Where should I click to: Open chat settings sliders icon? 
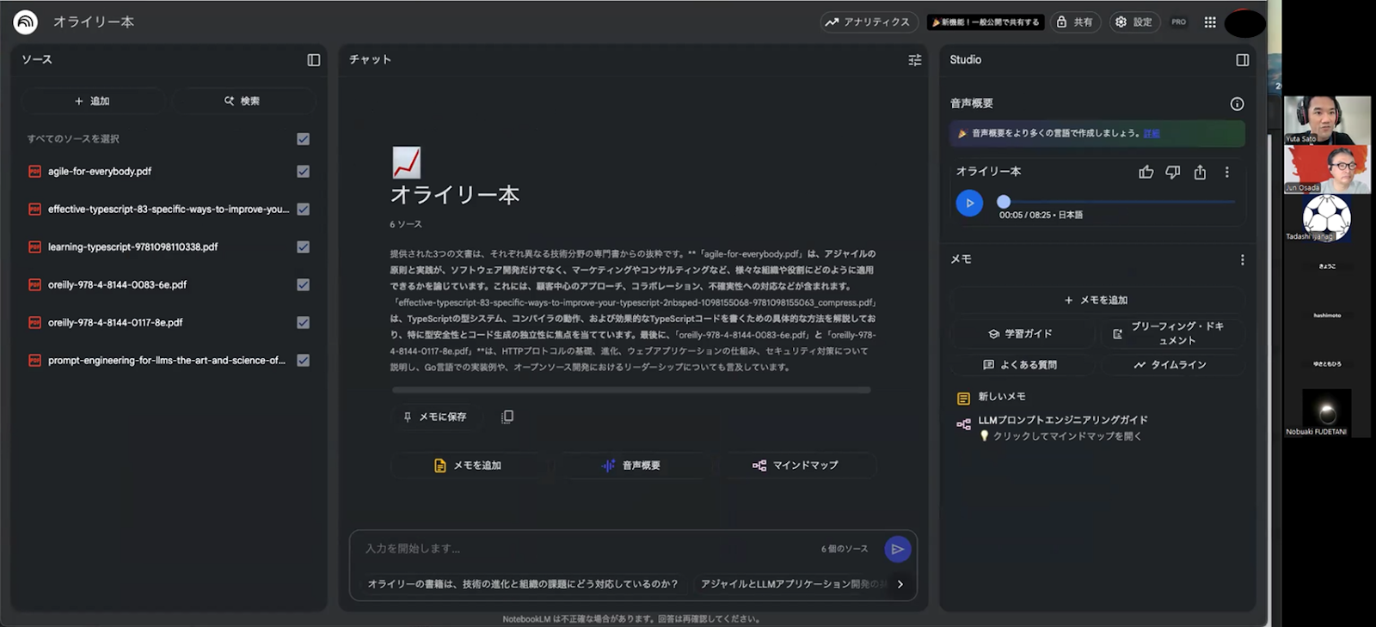(x=915, y=60)
